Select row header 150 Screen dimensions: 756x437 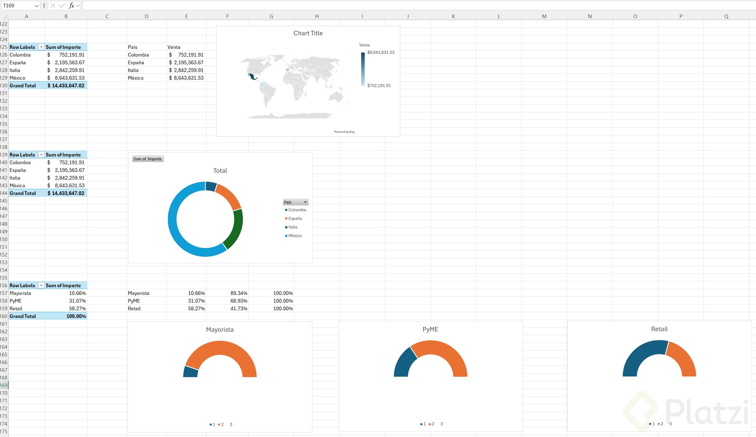pyautogui.click(x=4, y=239)
